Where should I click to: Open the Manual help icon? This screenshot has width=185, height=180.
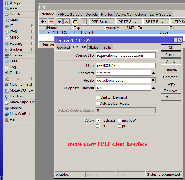pyautogui.click(x=7, y=108)
